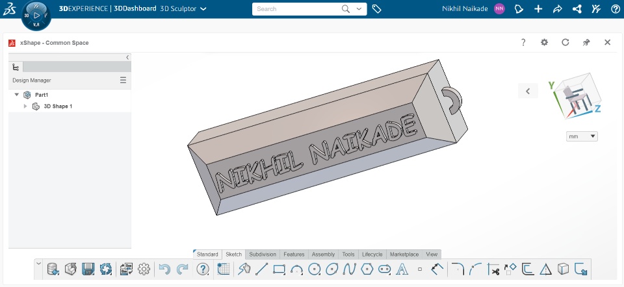Click the plus add icon in top bar
624x287 pixels.
pos(538,8)
